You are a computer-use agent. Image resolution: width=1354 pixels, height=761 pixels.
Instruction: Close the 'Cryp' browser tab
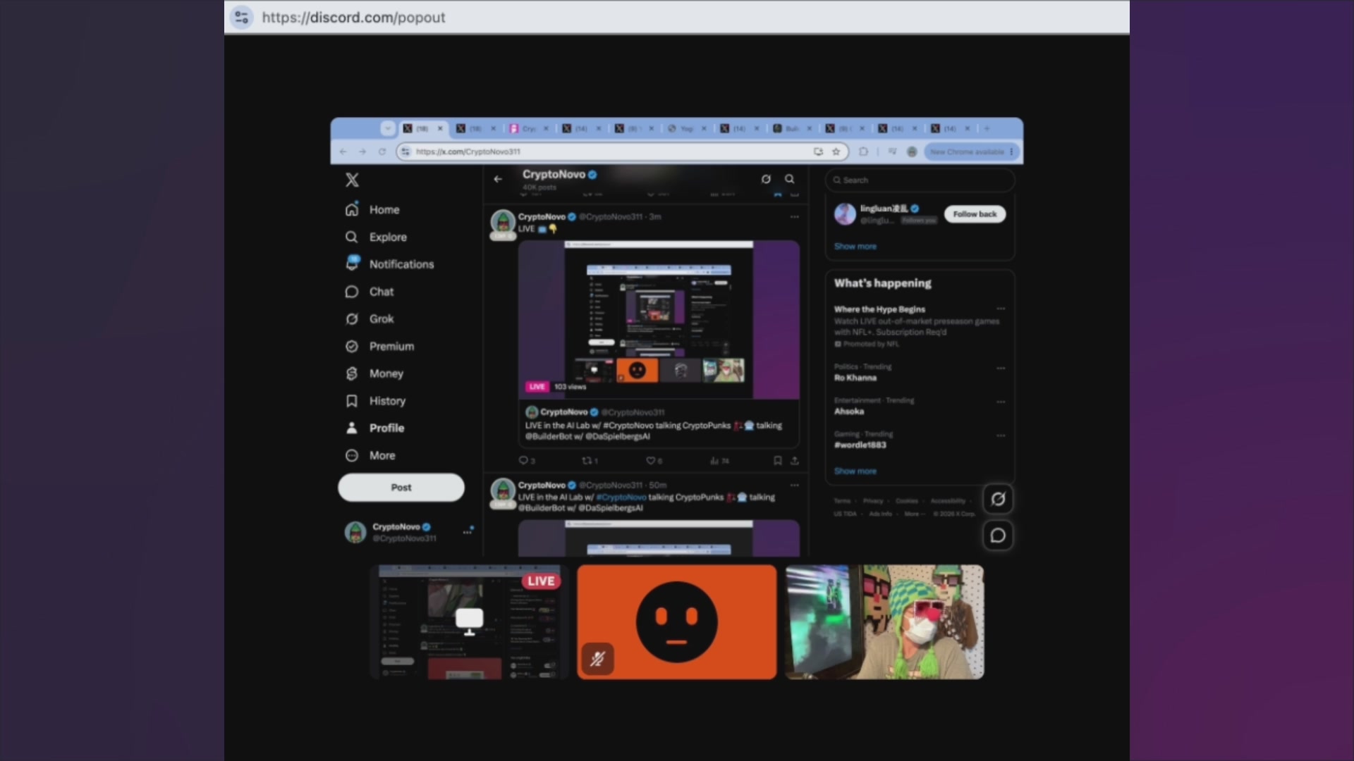click(546, 128)
